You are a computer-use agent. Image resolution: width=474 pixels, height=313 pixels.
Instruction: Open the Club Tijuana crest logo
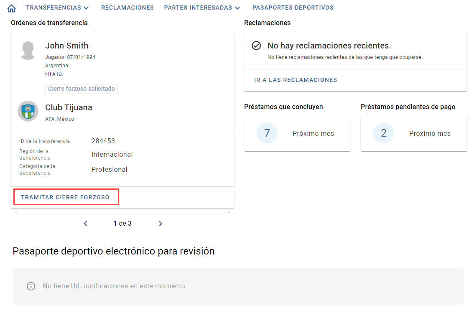(x=28, y=111)
